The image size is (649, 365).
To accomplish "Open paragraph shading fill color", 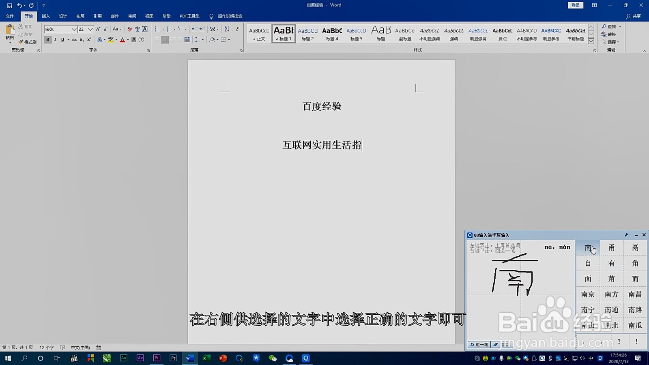I will click(212, 40).
